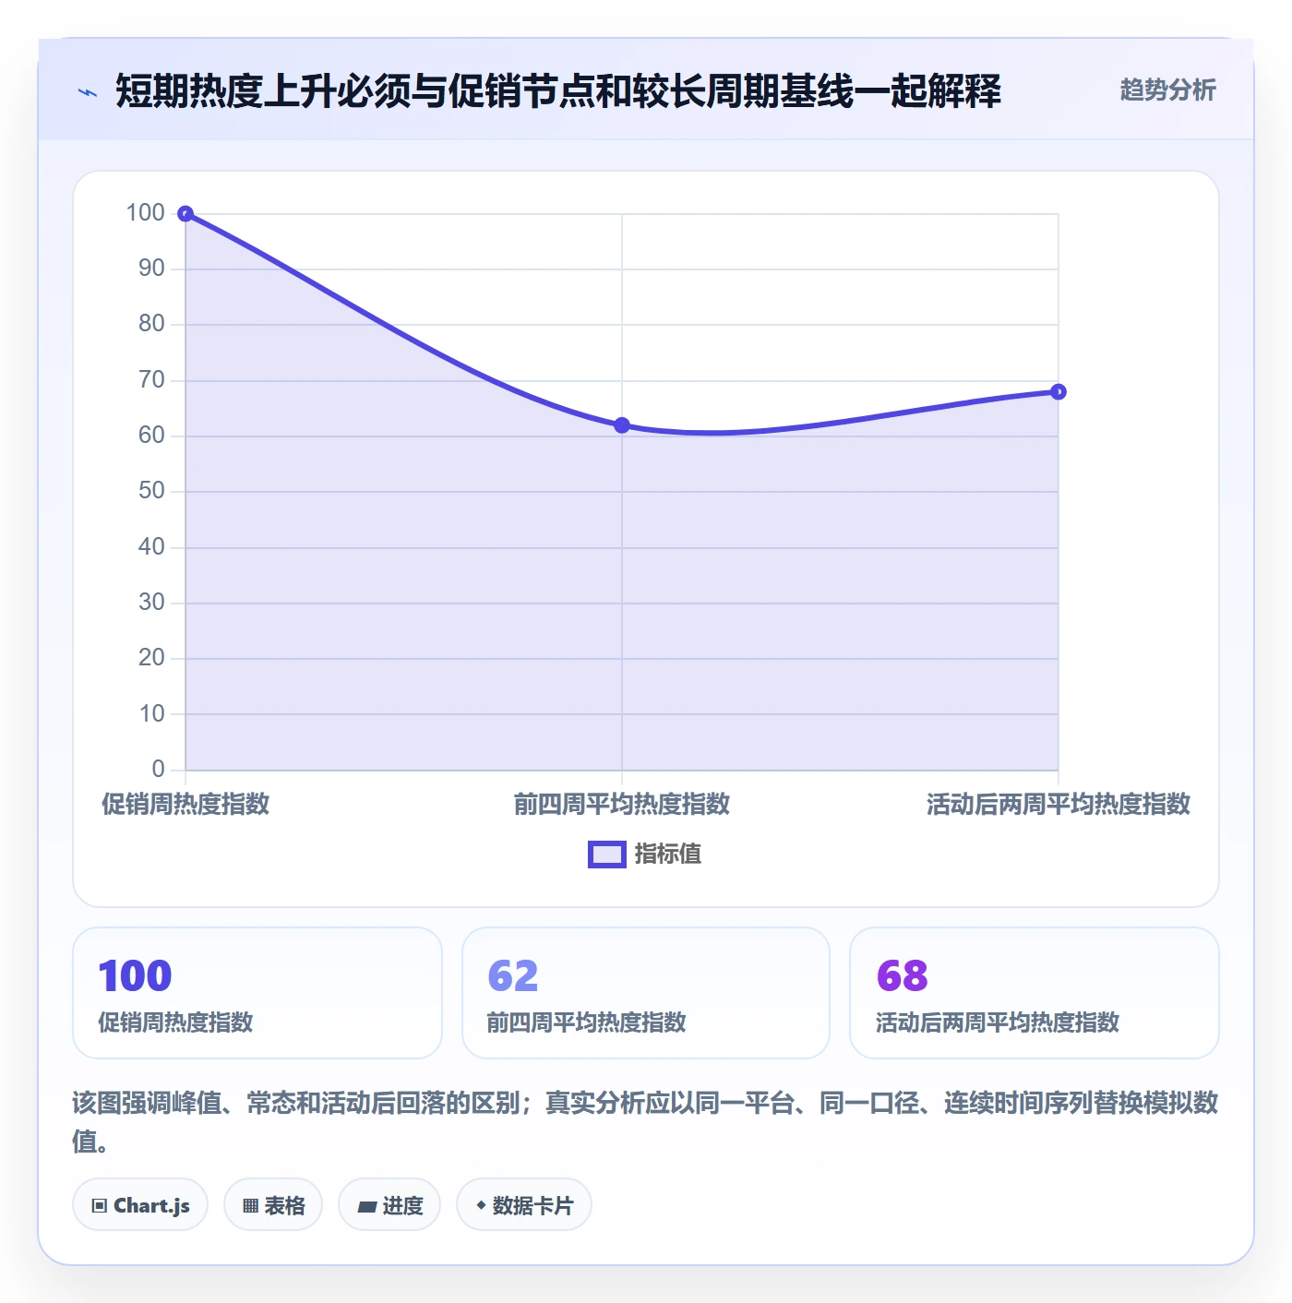Click the description paragraph starting 该图强调峰值

(646, 1122)
